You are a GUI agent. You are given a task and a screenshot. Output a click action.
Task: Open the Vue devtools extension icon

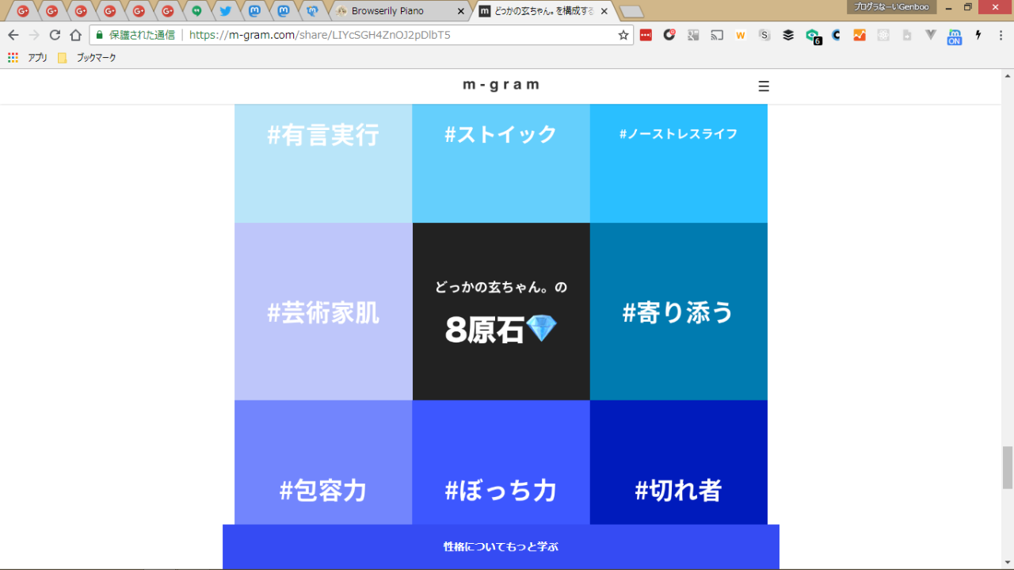coord(931,35)
